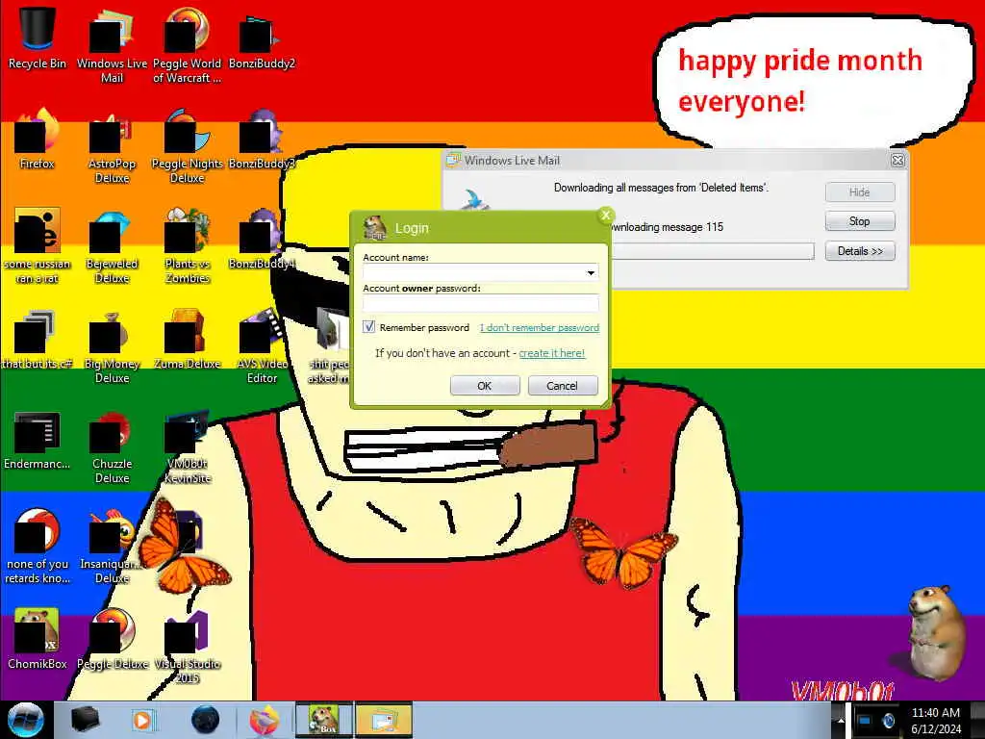Click OK in the Login dialog
This screenshot has height=739, width=985.
click(485, 385)
